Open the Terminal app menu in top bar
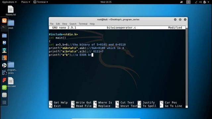Image resolution: width=212 pixels, height=119 pixels. 41,2
